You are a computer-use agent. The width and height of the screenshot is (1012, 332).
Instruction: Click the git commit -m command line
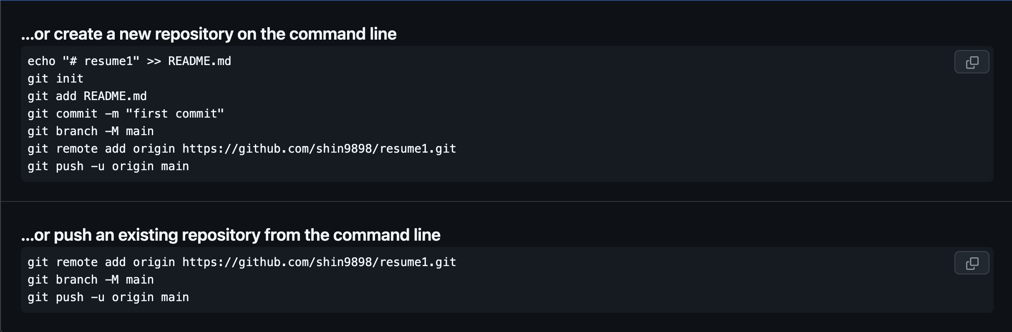(x=126, y=114)
